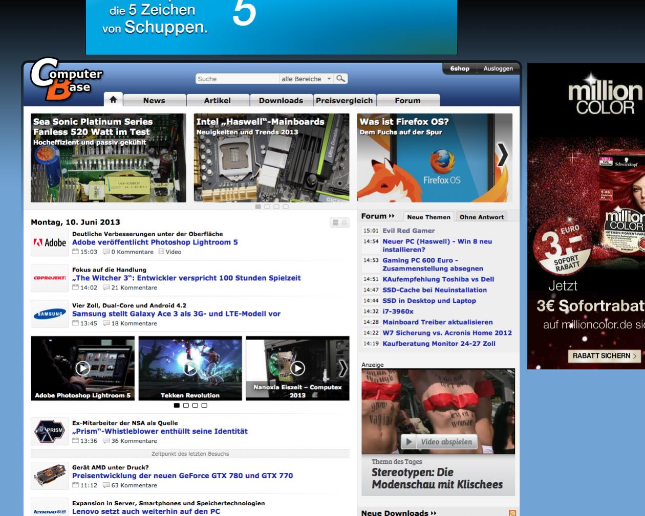
Task: Play Adobe Photoshop Lightroom 5 video
Action: (82, 368)
